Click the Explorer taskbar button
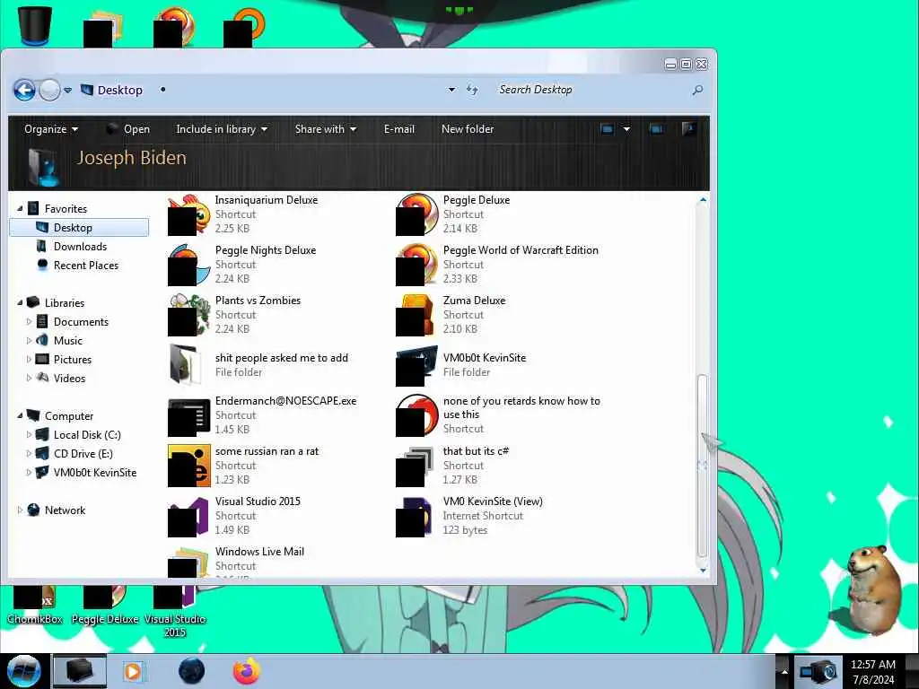The image size is (919, 689). 80,671
